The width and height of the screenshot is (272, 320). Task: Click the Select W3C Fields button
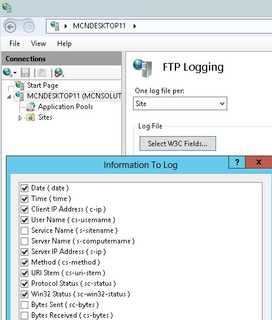tap(178, 144)
